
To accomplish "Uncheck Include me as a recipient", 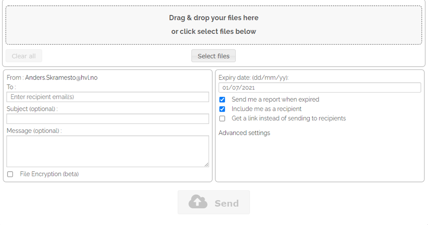I will [x=222, y=109].
